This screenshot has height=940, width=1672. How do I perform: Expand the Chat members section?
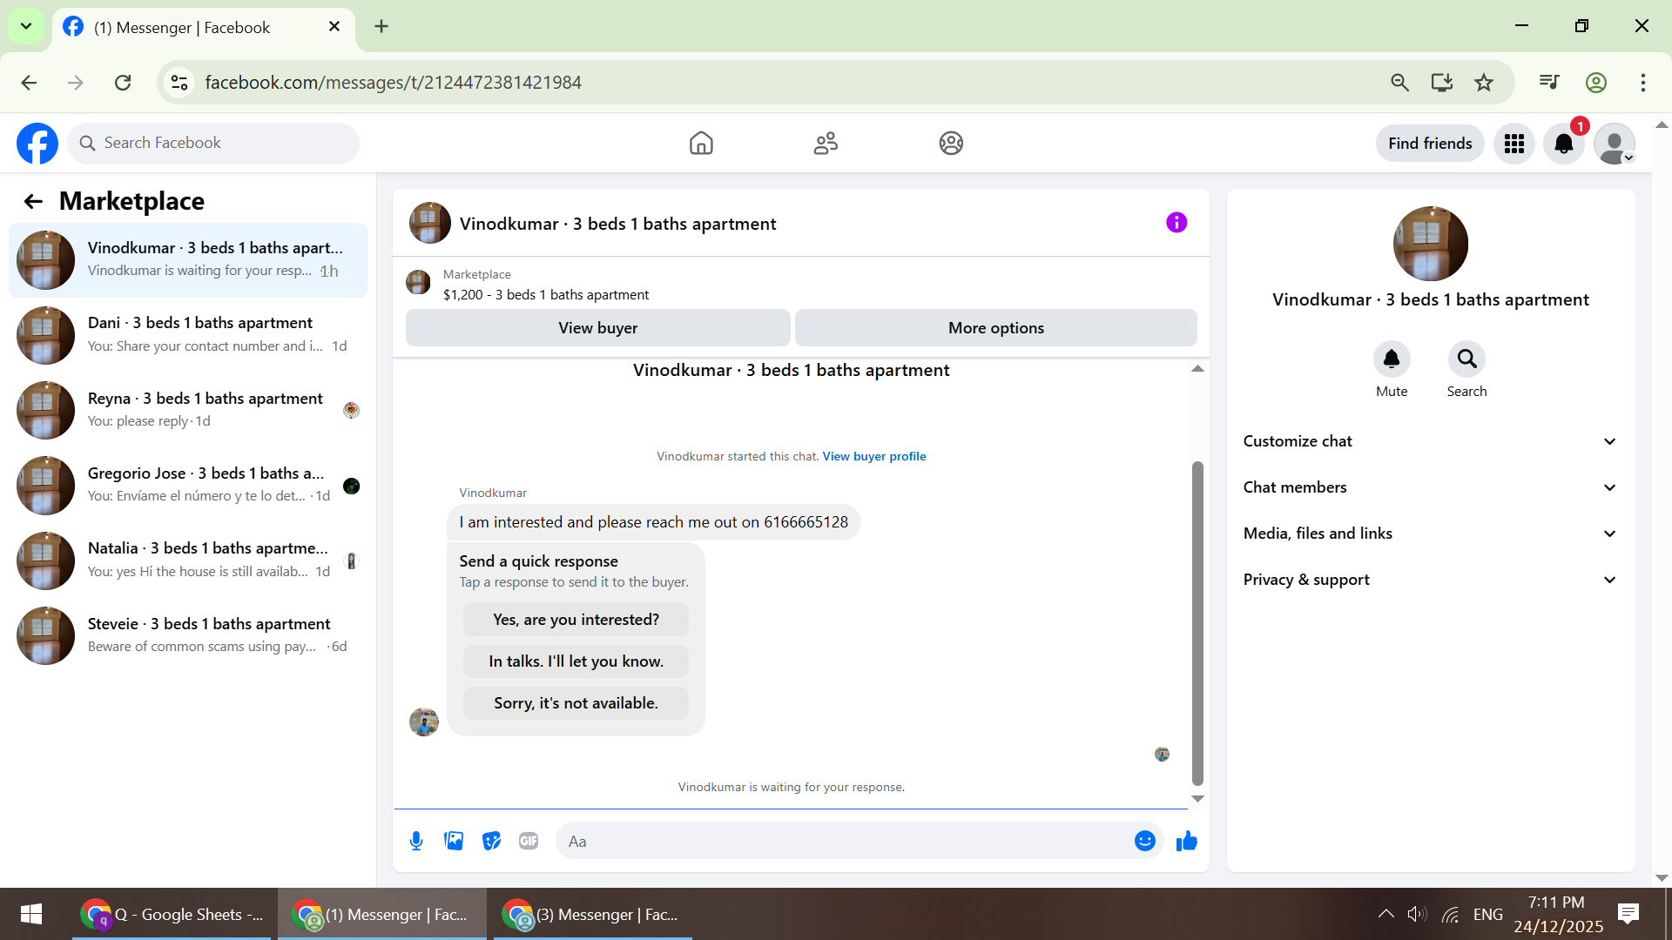[x=1430, y=487]
